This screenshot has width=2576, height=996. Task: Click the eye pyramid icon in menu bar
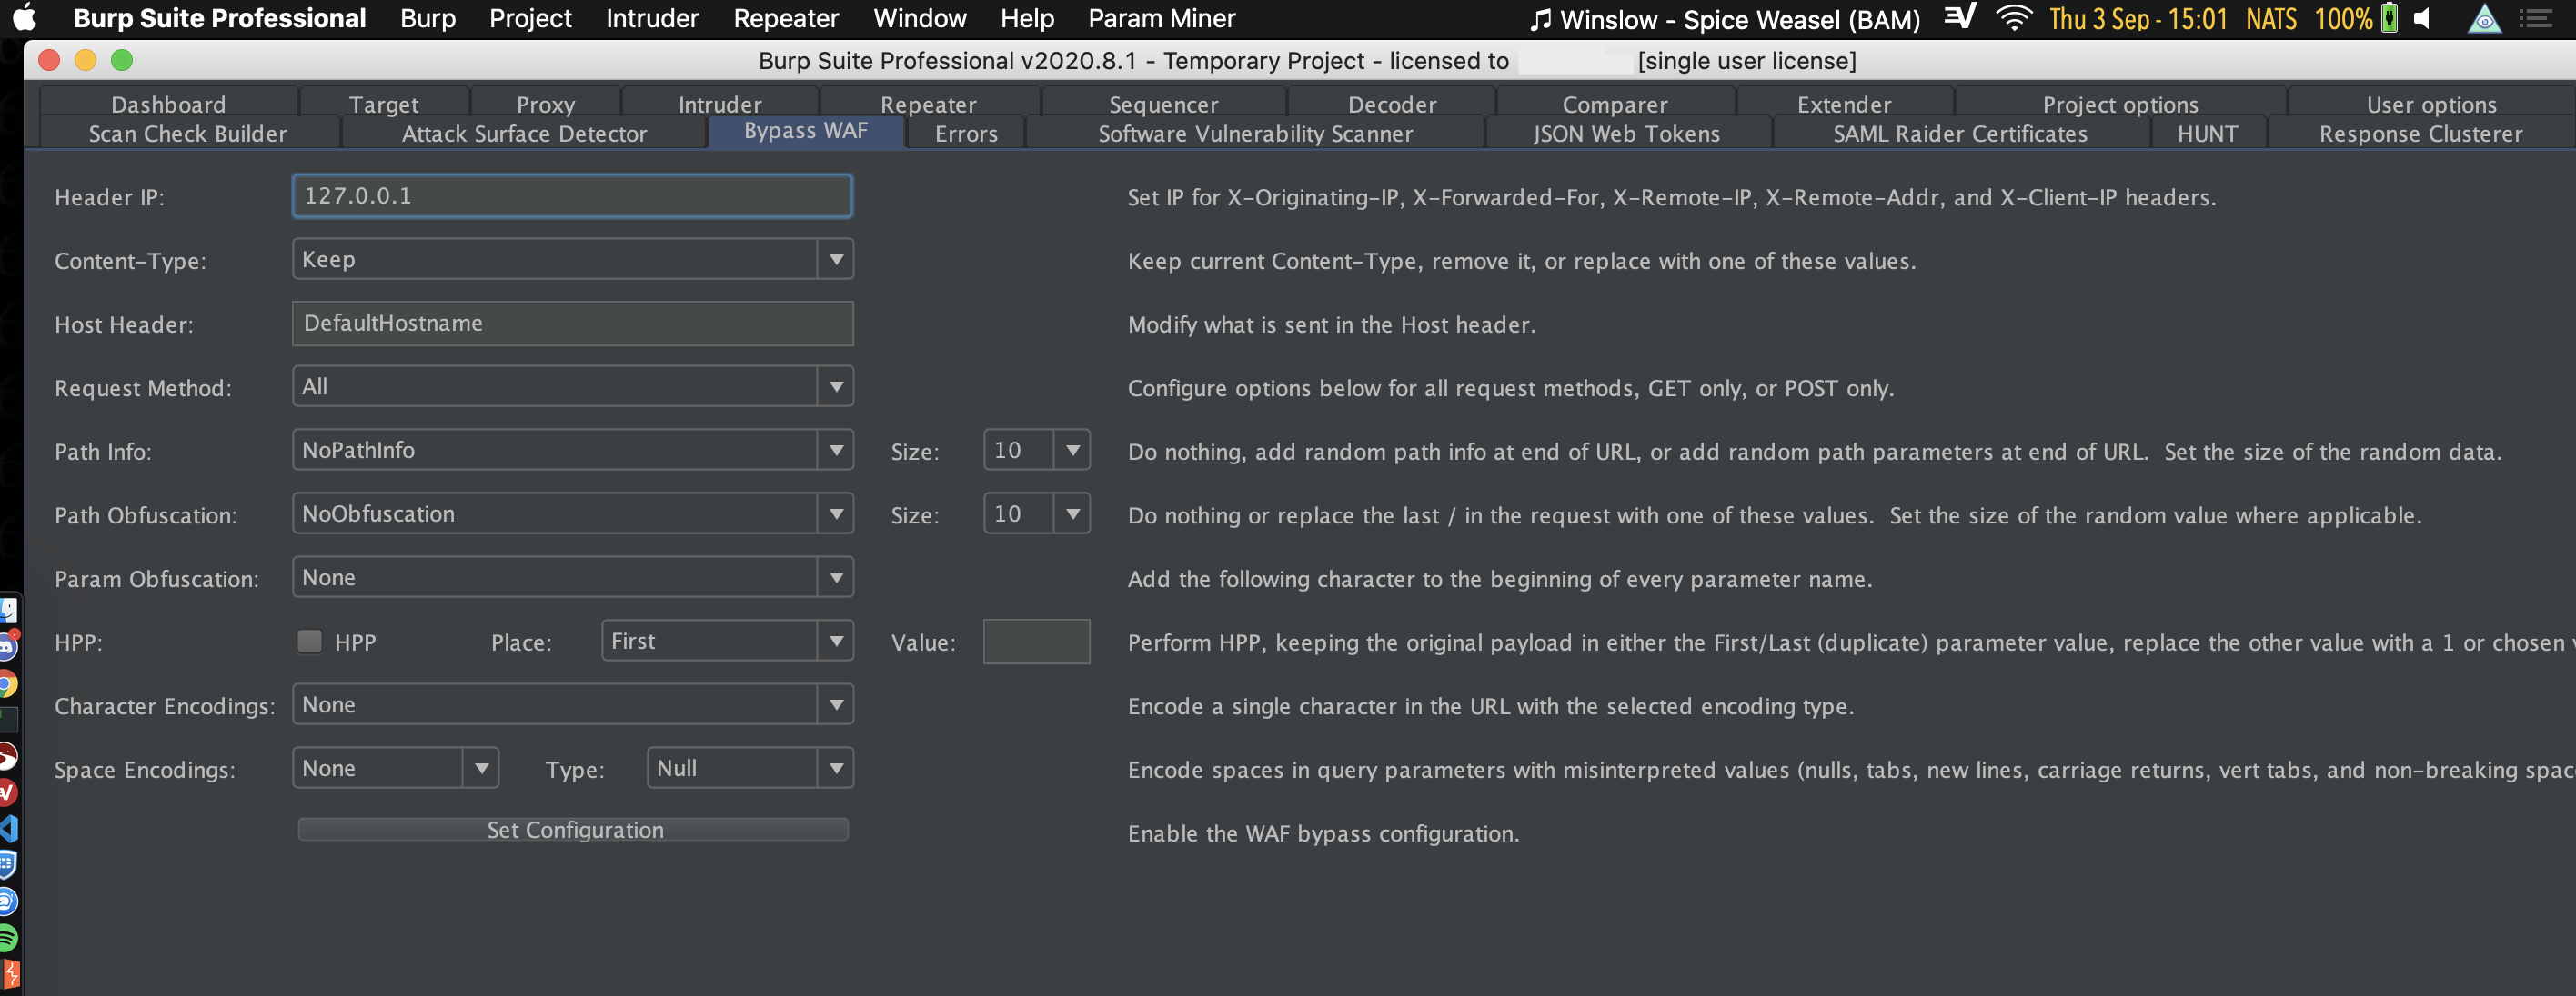[x=2483, y=18]
